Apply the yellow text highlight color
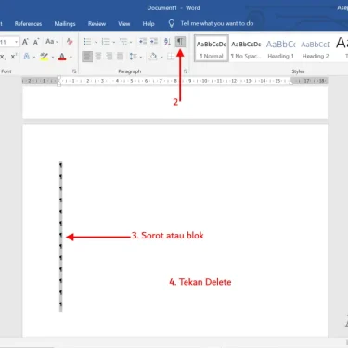This screenshot has width=348, height=348. point(44,57)
